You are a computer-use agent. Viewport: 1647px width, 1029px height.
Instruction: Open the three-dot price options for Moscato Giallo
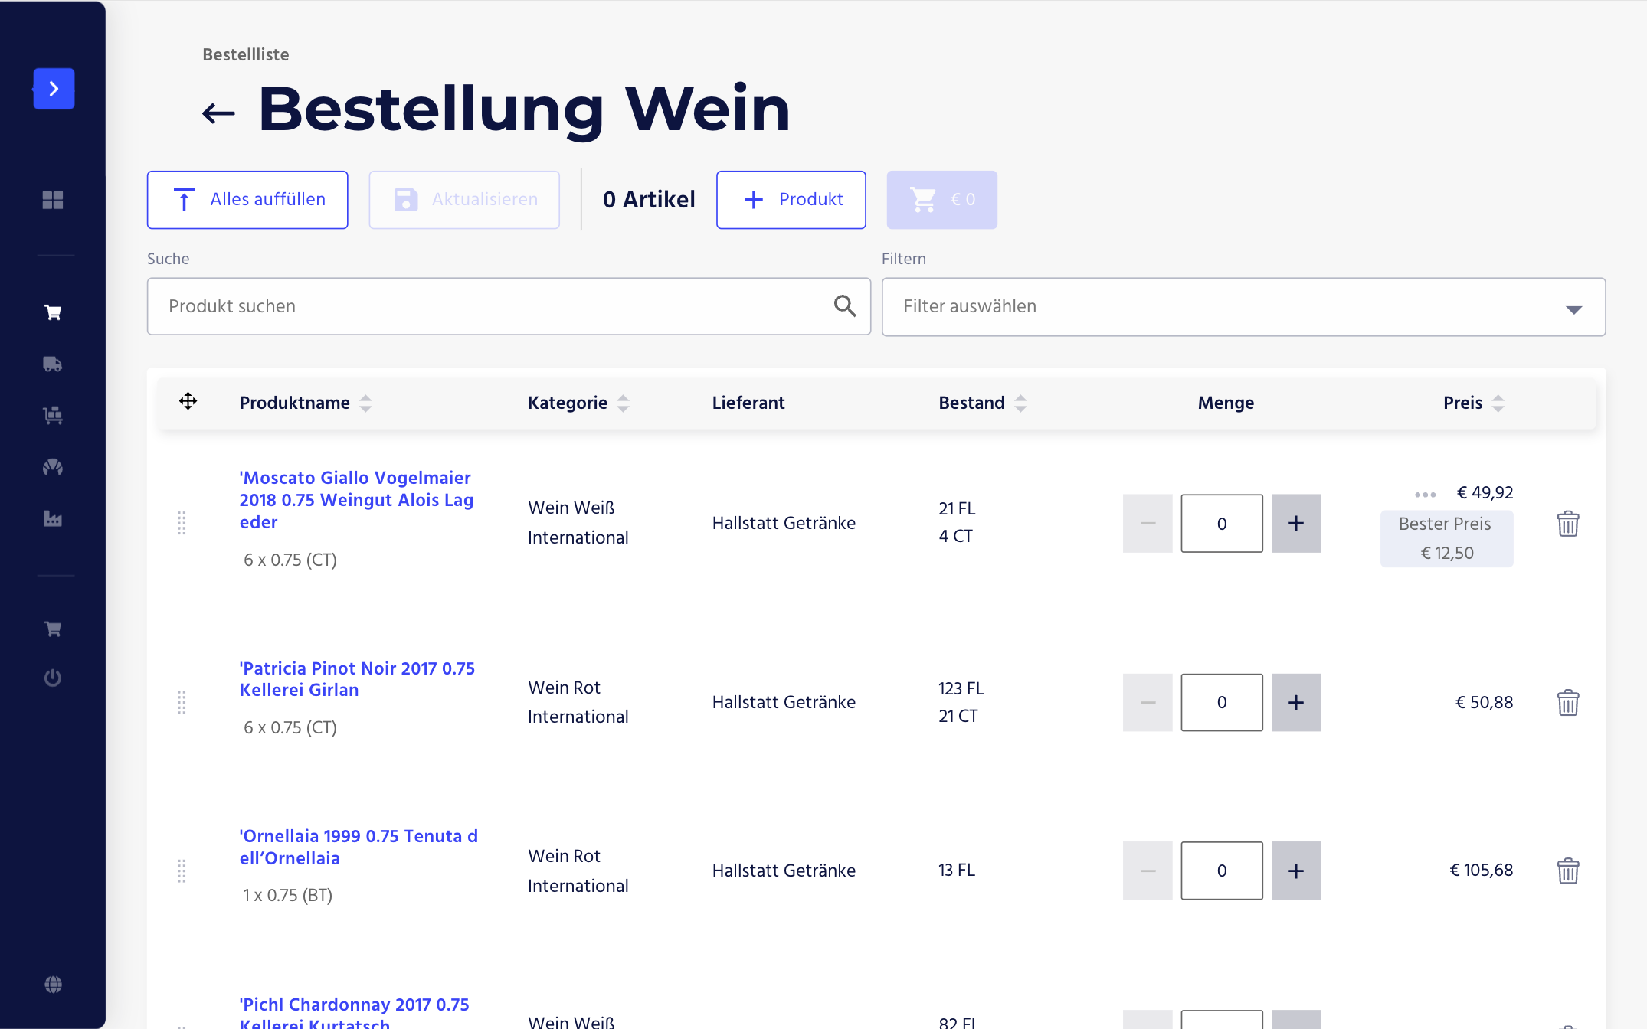pyautogui.click(x=1424, y=494)
